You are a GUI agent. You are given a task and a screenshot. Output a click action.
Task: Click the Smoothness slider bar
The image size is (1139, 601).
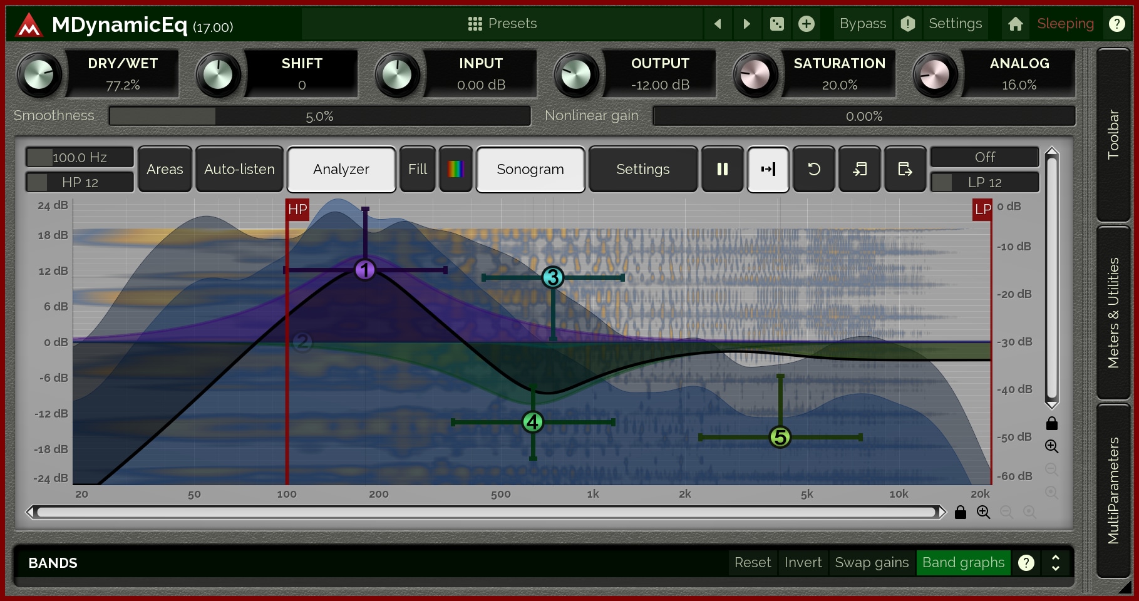tap(319, 116)
